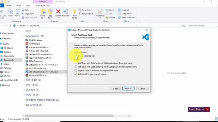Click the Edit command in Open group

pyautogui.click(x=109, y=14)
